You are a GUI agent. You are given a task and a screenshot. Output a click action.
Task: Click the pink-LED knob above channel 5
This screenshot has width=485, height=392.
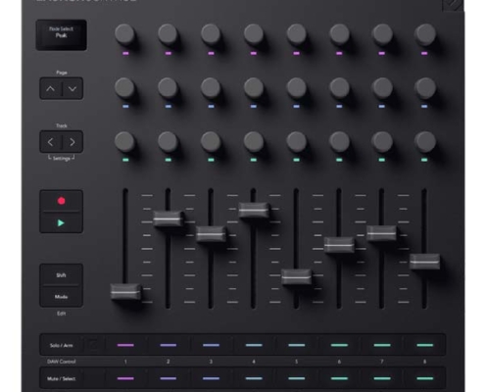coord(296,33)
